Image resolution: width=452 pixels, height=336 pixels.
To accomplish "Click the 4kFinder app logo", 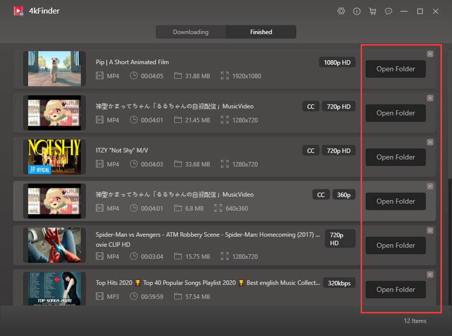I will (19, 11).
